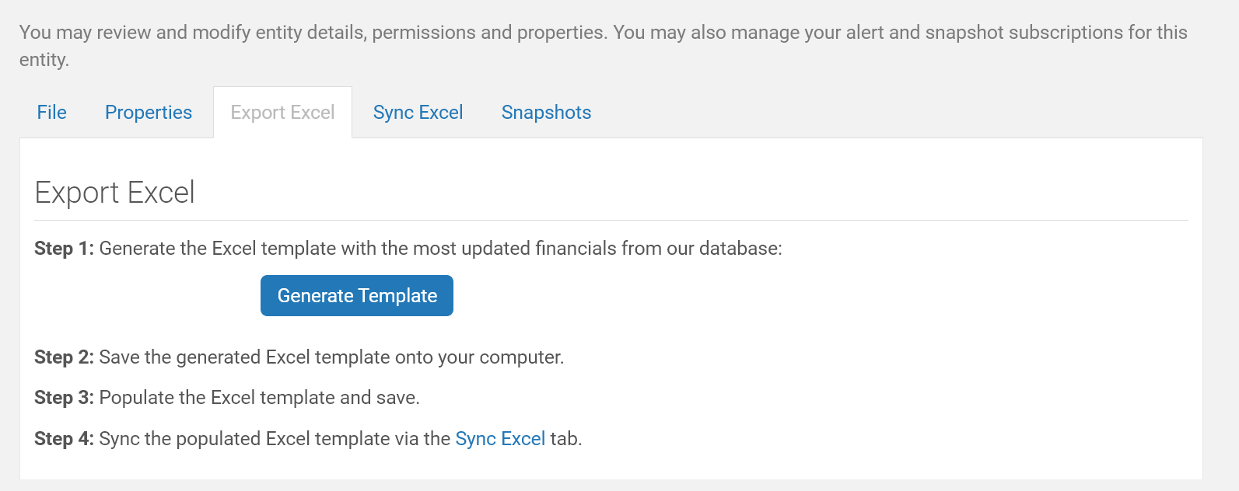Click the bold Step 2 label

coord(64,357)
